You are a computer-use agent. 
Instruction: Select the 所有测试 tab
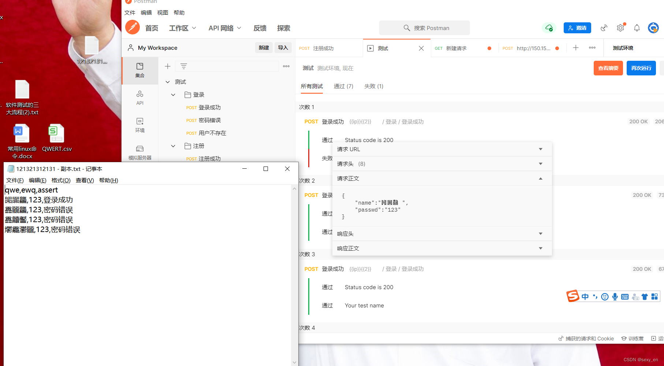(312, 86)
